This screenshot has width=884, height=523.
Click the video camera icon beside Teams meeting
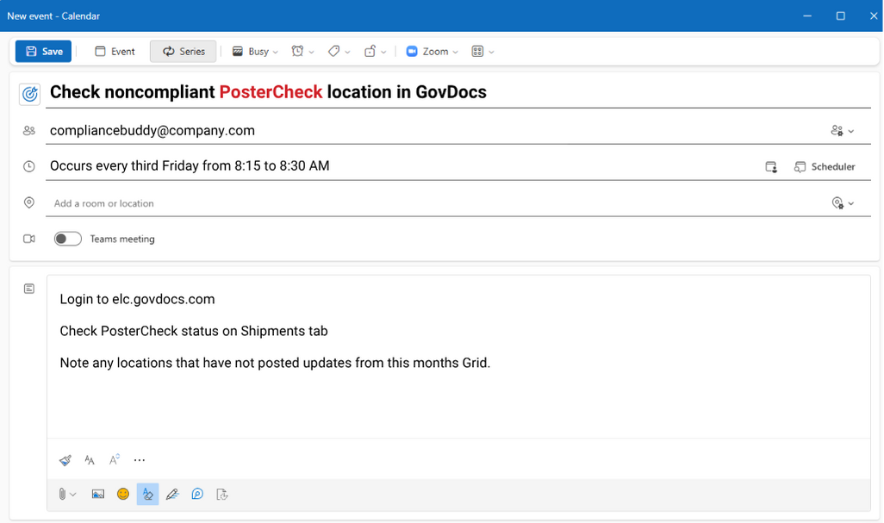click(x=28, y=239)
